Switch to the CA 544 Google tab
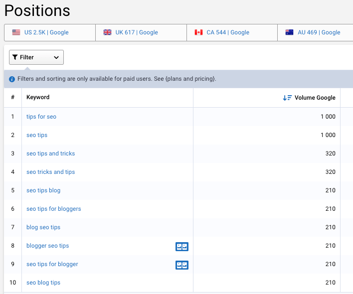This screenshot has height=294, width=353. point(232,32)
